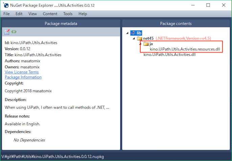Click the Copyright 2018 masatomix text
232x161 pixels.
28,91
